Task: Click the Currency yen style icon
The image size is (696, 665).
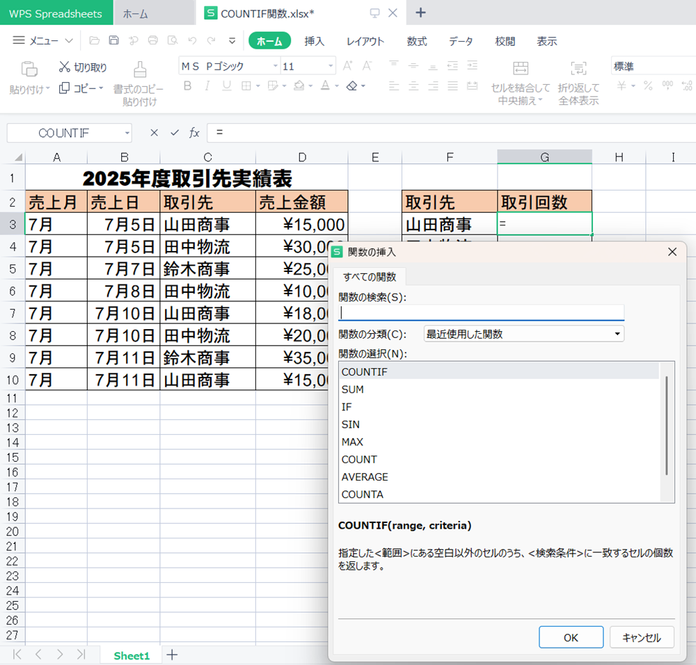Action: pyautogui.click(x=622, y=86)
